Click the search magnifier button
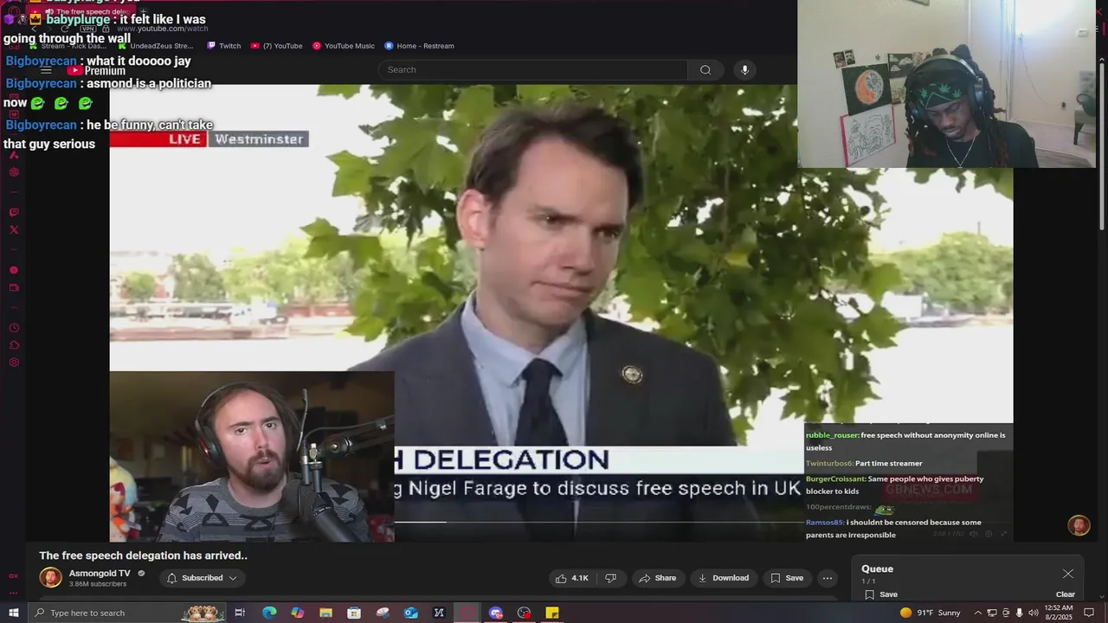1108x623 pixels. pos(705,69)
